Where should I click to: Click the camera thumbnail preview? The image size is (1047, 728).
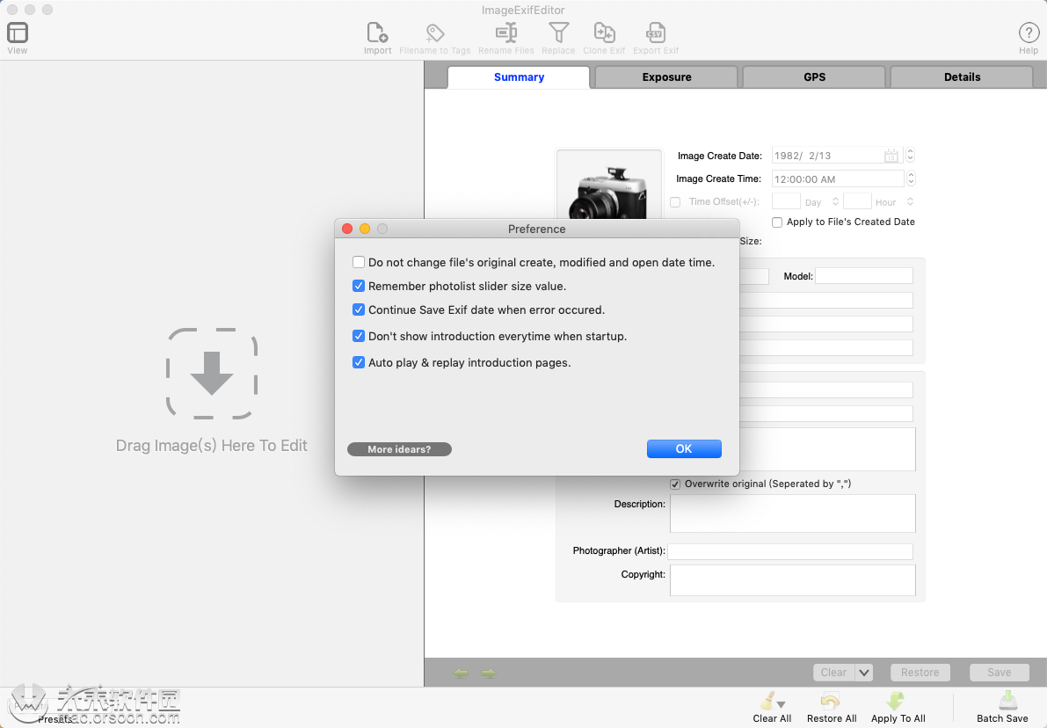(609, 185)
